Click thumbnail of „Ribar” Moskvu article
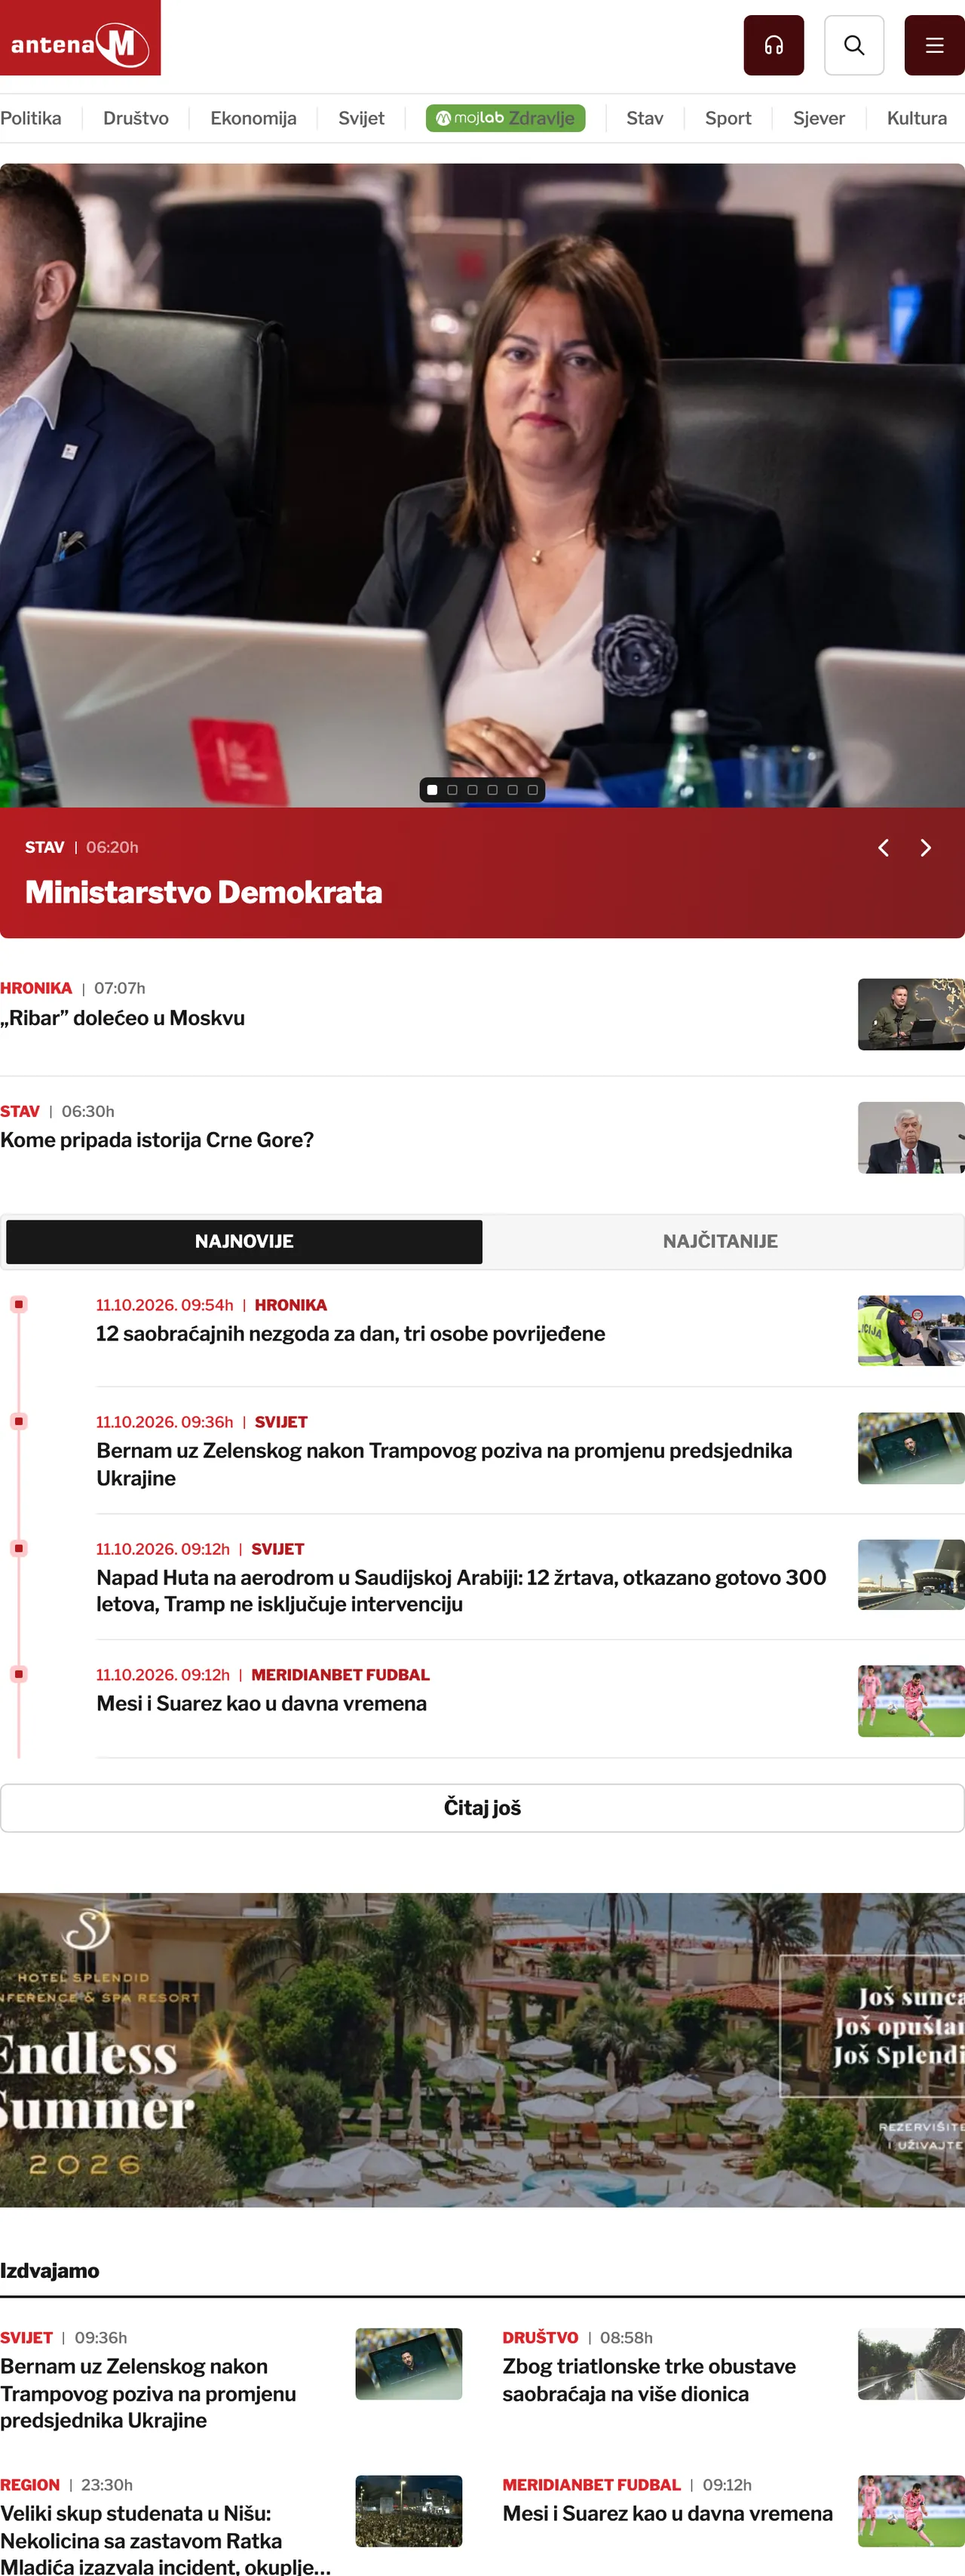The image size is (965, 2576). (911, 1014)
